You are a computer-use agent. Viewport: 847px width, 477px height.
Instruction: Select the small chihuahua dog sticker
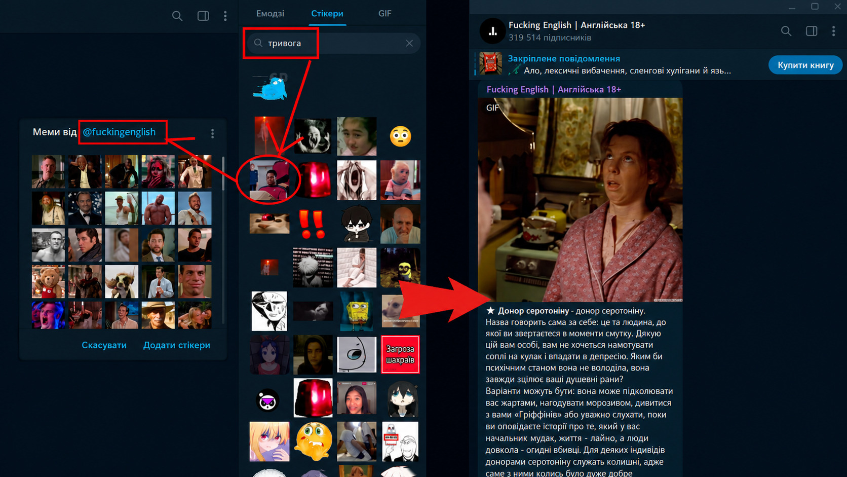coord(400,310)
